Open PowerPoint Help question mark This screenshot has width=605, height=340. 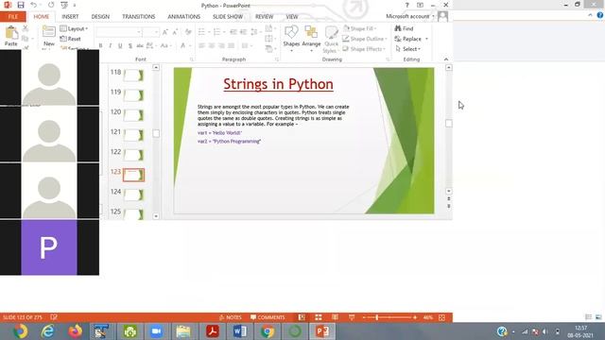point(406,5)
